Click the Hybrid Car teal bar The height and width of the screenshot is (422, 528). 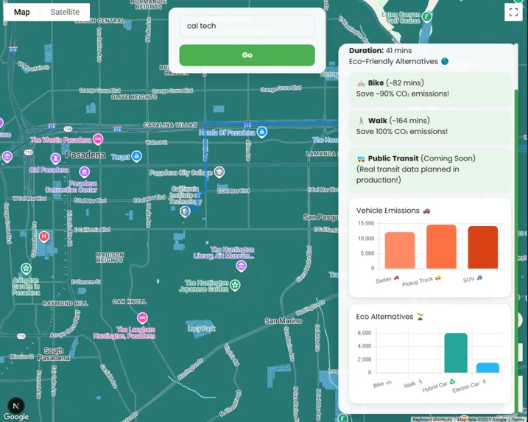pos(456,353)
